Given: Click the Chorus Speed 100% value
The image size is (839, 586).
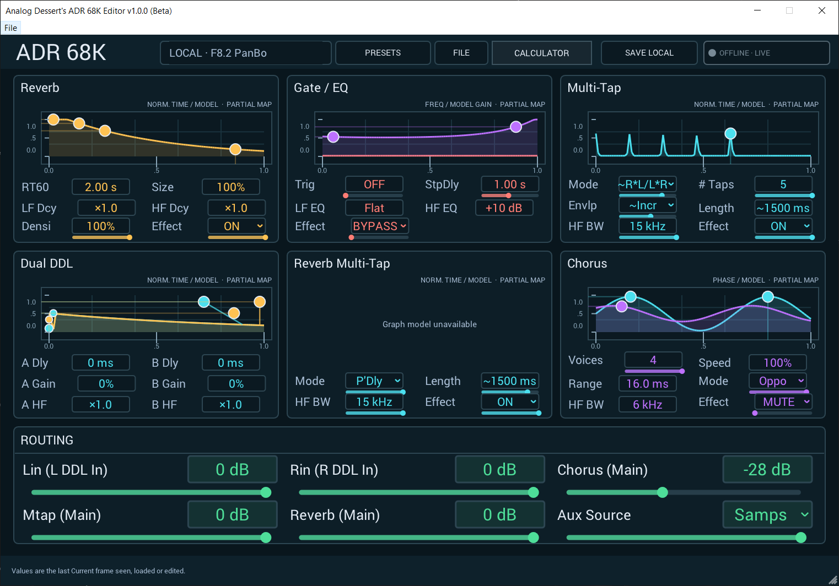Looking at the screenshot, I should 778,363.
